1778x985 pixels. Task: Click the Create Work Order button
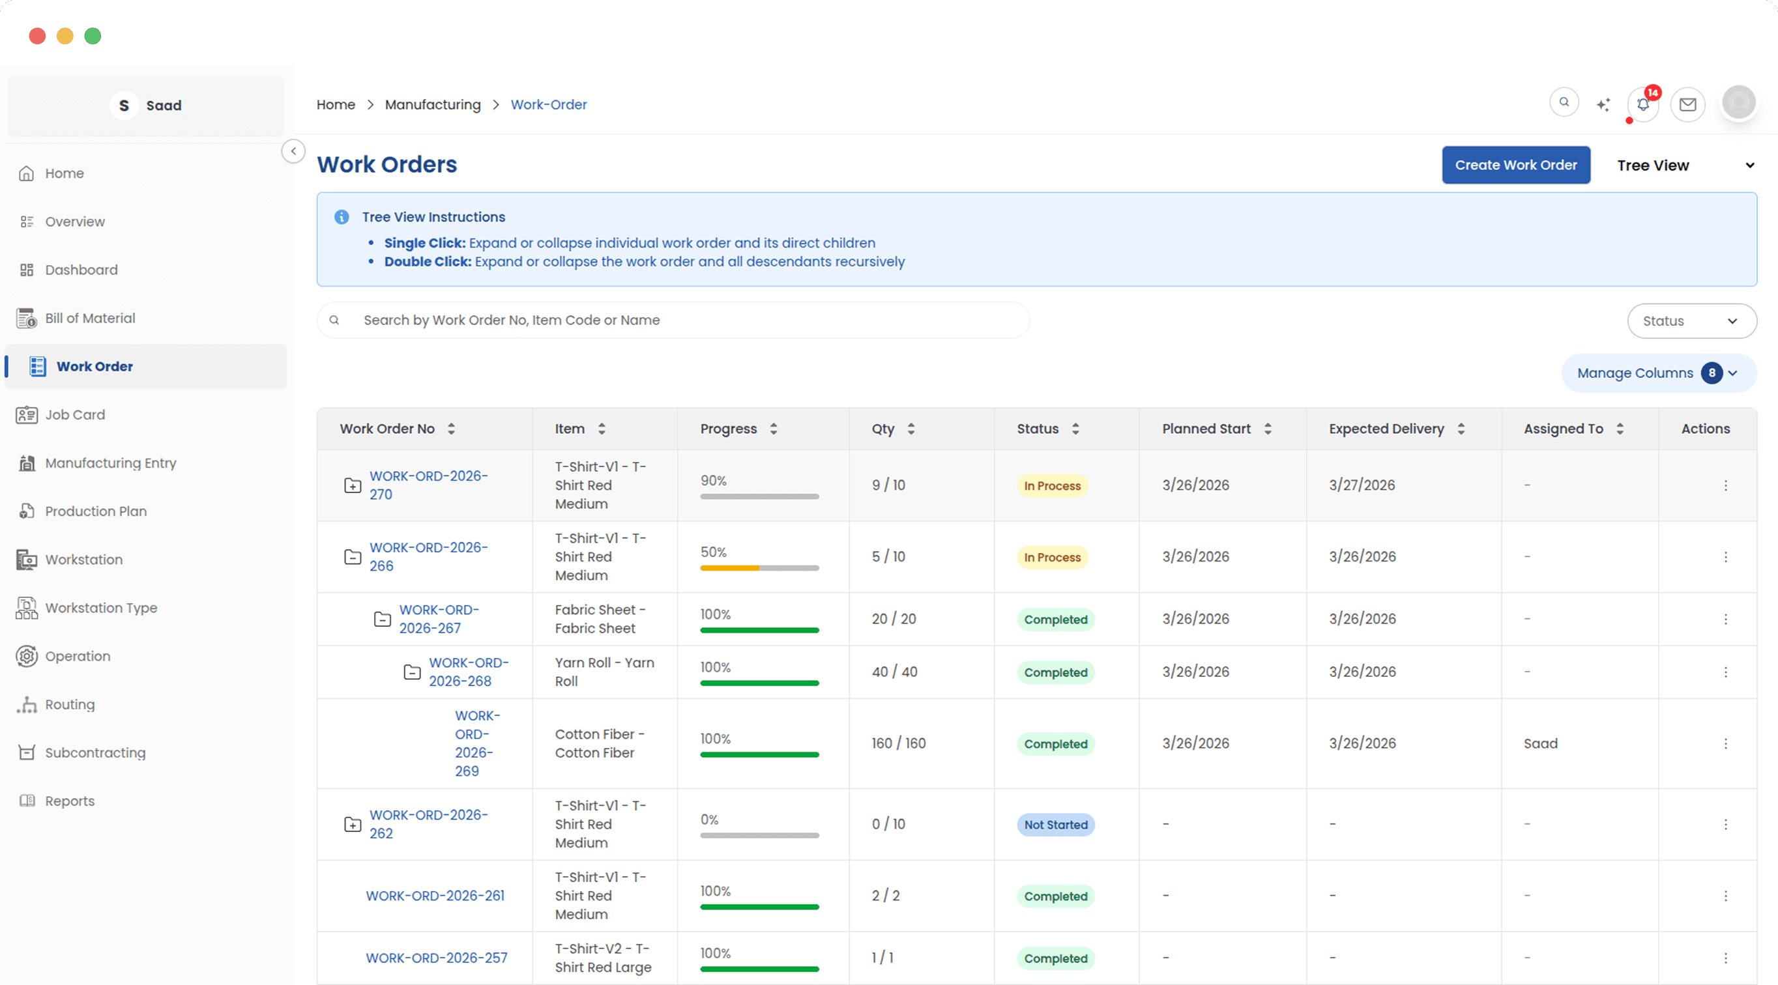(x=1516, y=165)
